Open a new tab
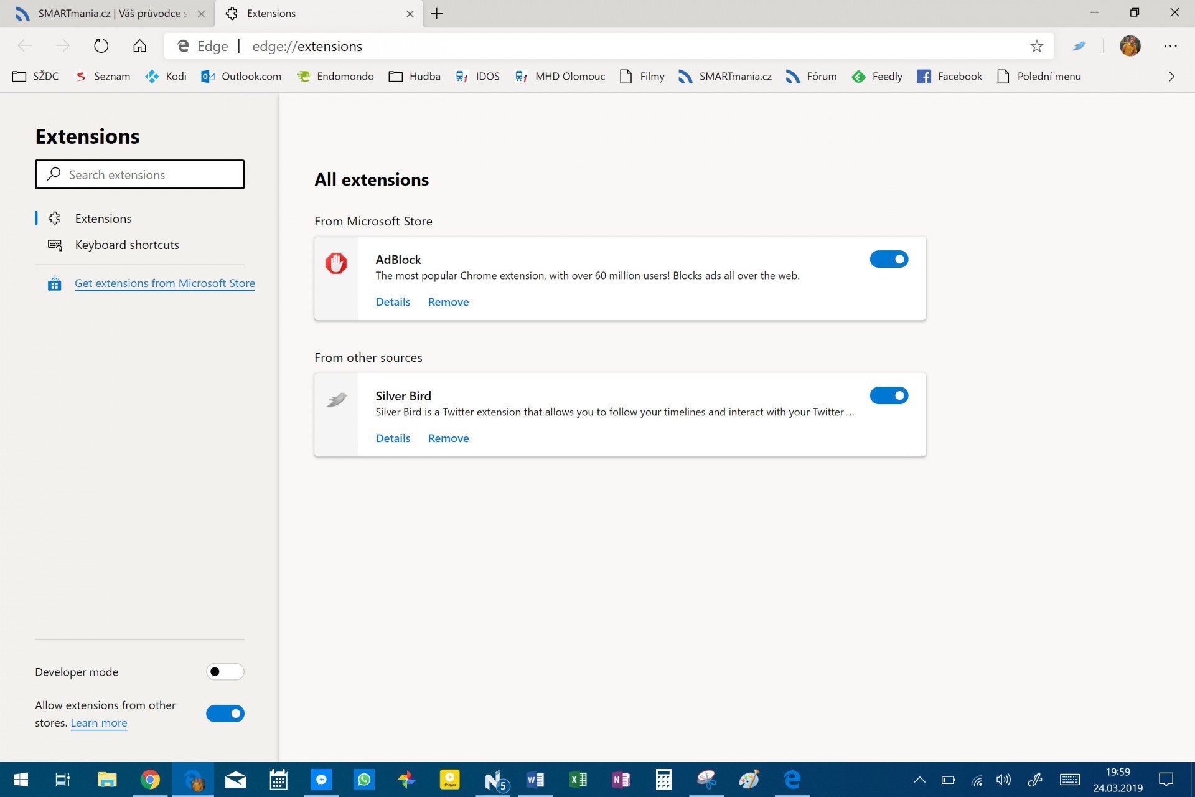 [437, 14]
